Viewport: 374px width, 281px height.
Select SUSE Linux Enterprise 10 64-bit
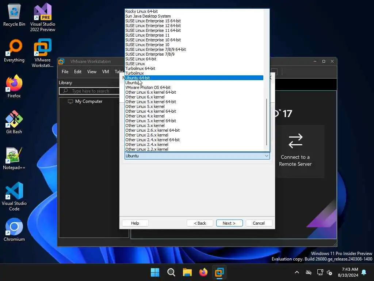pos(194,40)
